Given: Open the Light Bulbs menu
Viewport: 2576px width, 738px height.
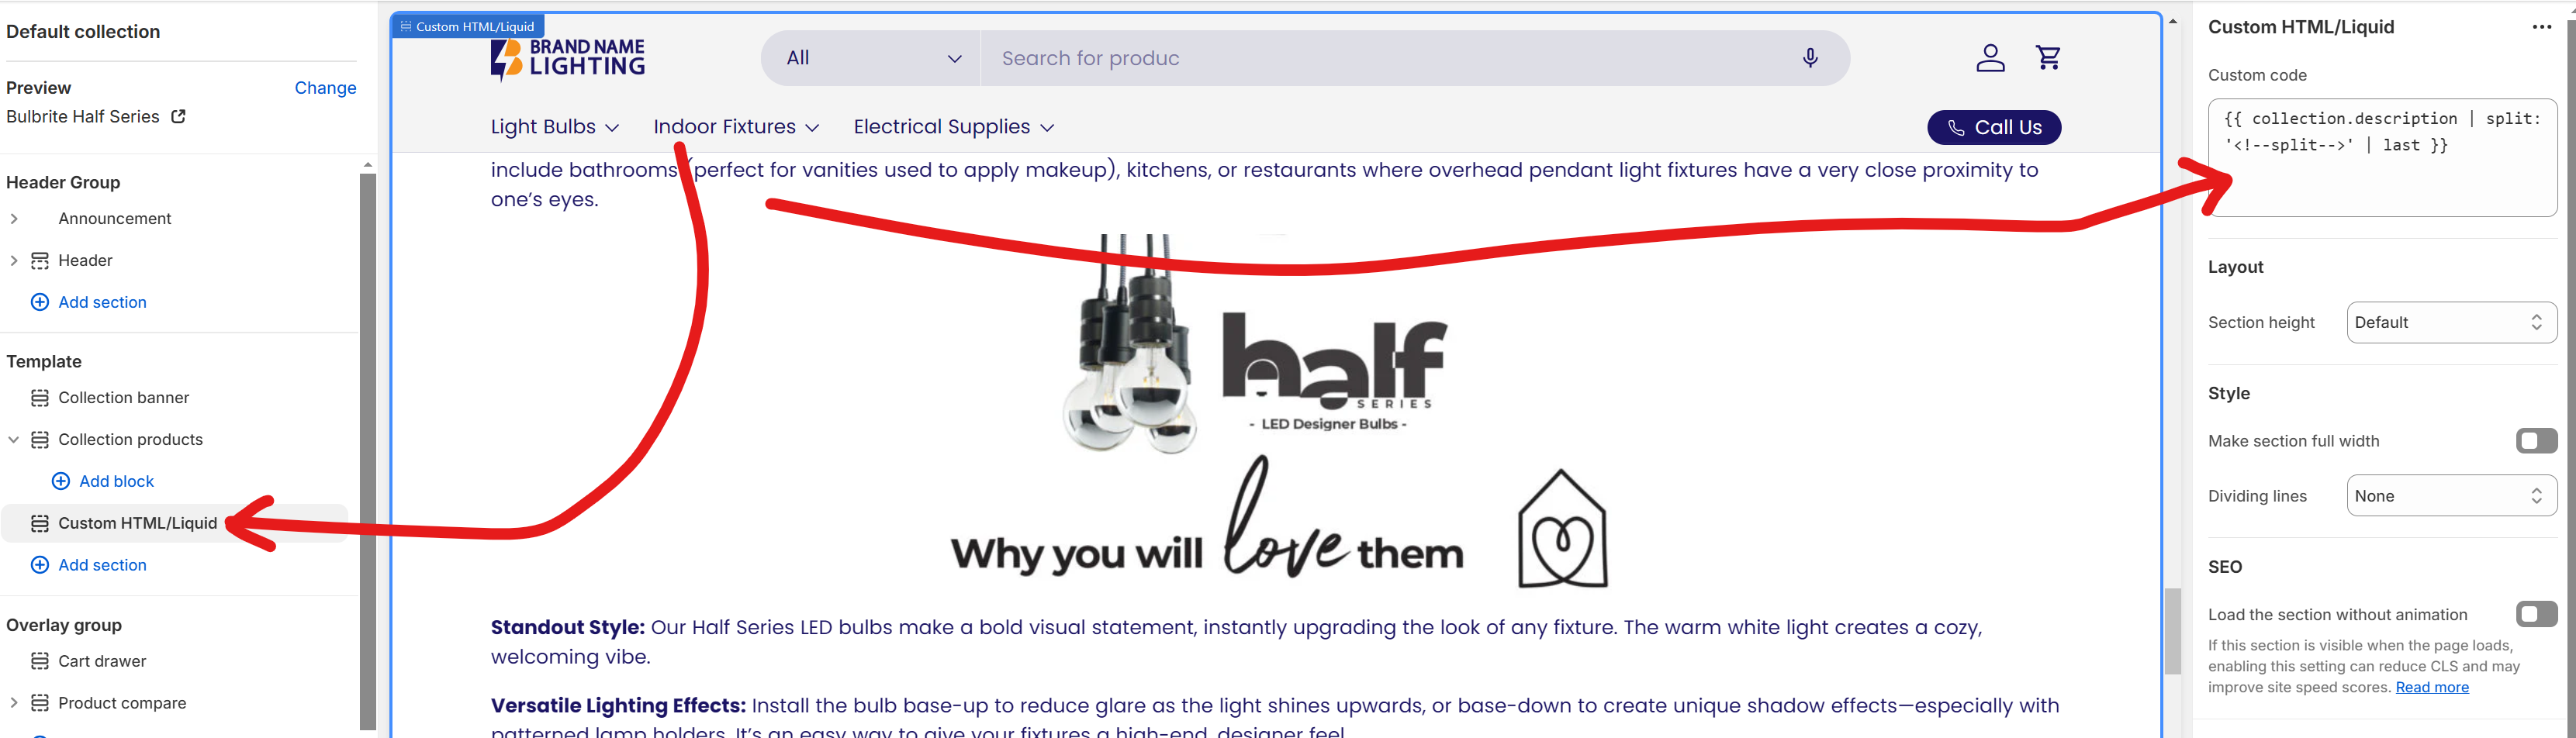Looking at the screenshot, I should 555,127.
